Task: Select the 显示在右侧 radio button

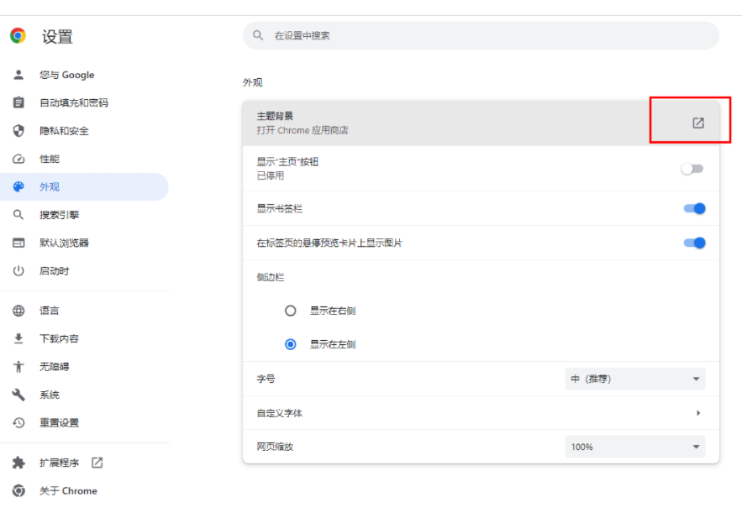Action: (291, 311)
